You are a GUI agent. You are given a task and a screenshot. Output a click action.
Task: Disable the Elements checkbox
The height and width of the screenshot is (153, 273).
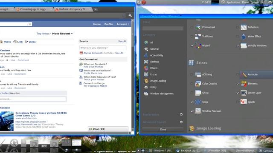coord(238,84)
